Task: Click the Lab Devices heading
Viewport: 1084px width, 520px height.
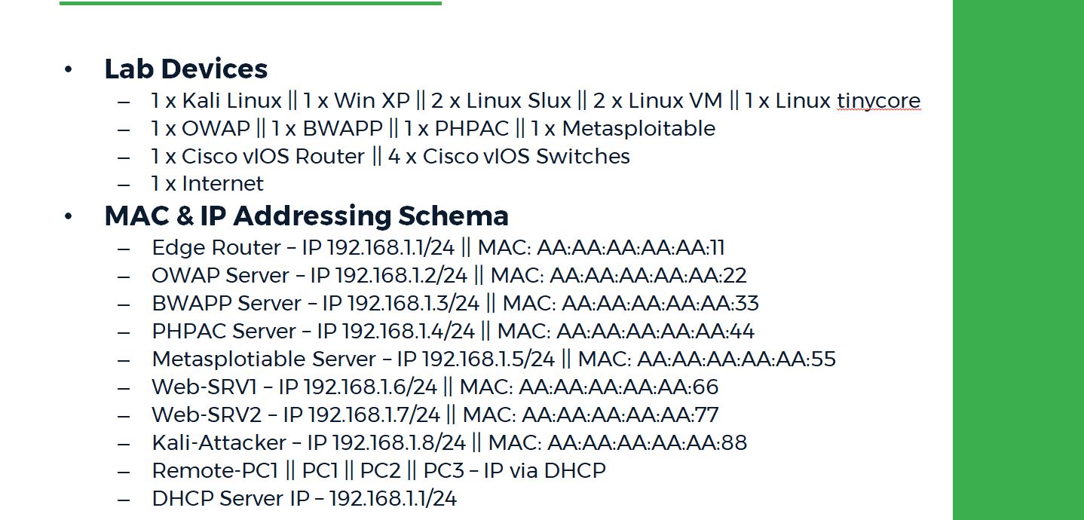Action: (x=185, y=69)
